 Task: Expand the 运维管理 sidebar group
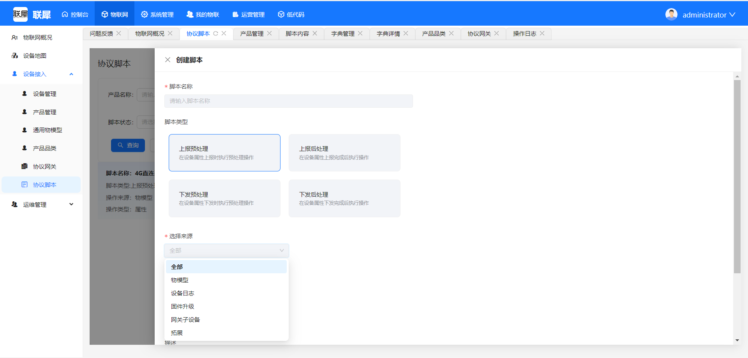coord(71,204)
